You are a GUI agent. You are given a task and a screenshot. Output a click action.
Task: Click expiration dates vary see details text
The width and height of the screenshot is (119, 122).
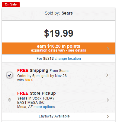coord(59,50)
